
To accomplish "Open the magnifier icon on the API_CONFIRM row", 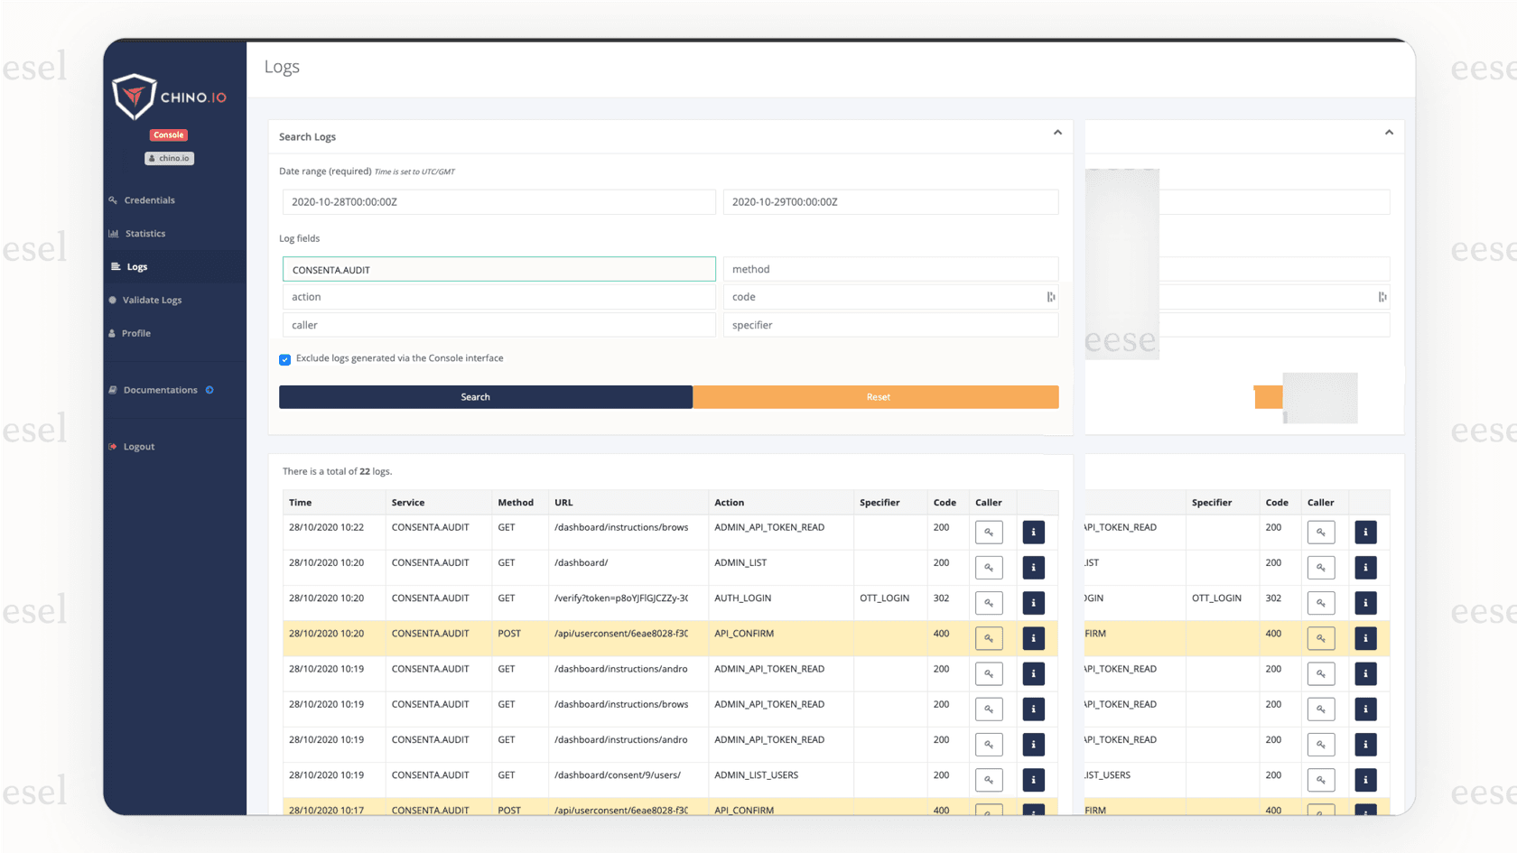I will [989, 638].
